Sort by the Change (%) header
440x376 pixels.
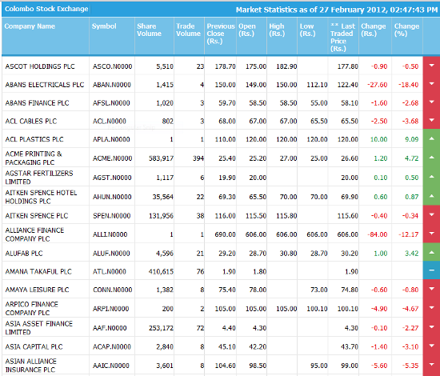coord(406,30)
